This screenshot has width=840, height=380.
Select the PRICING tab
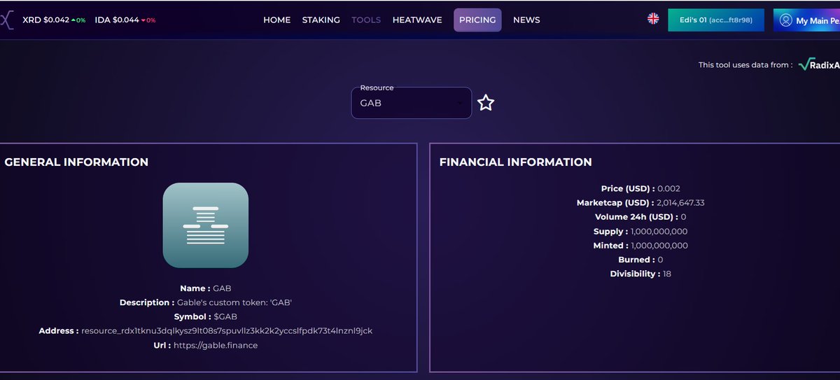click(477, 20)
